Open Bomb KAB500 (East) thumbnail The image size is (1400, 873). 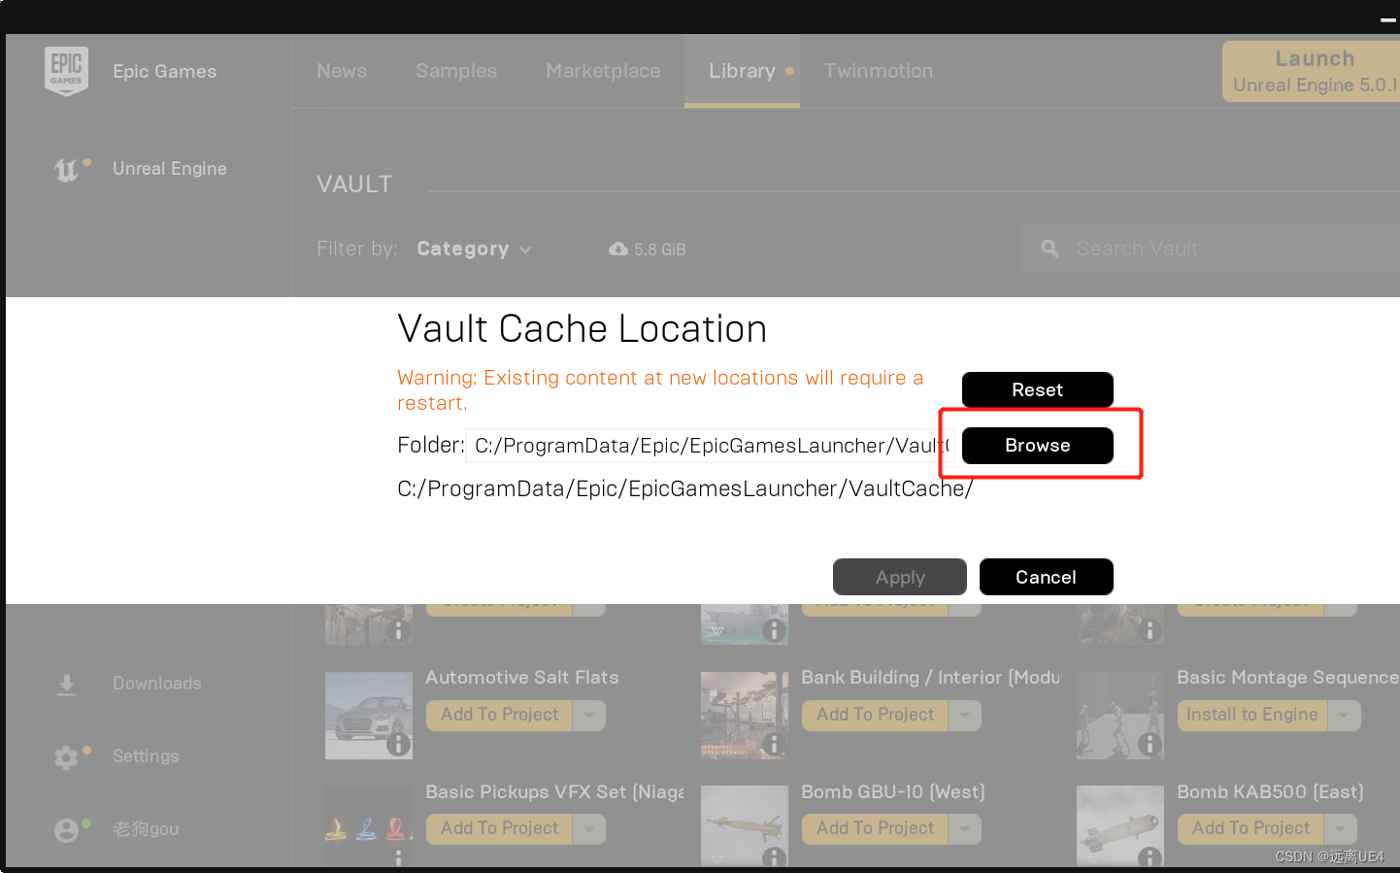pos(1120,826)
